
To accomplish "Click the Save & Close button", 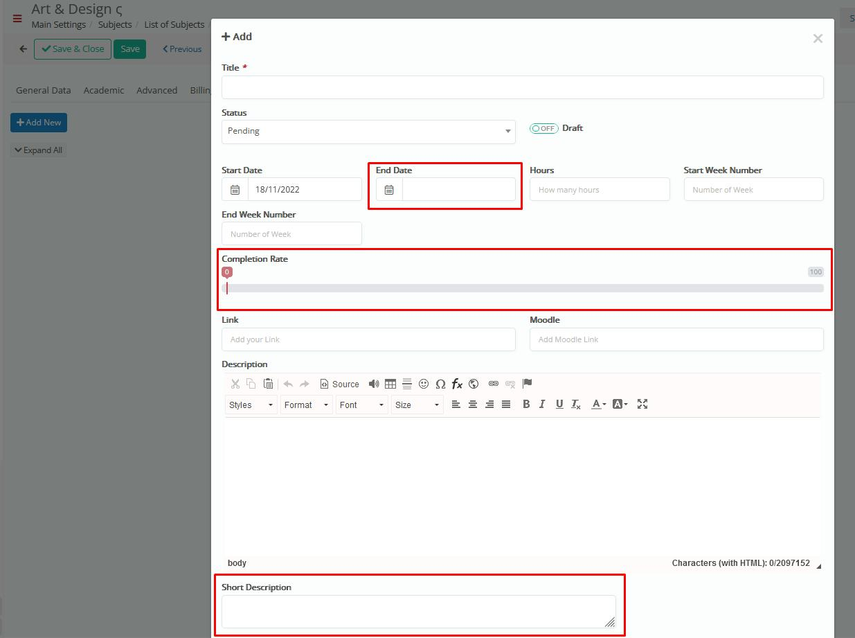I will coord(73,49).
